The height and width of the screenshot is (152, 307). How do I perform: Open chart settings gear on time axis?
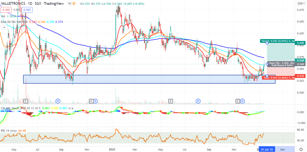coord(300,149)
